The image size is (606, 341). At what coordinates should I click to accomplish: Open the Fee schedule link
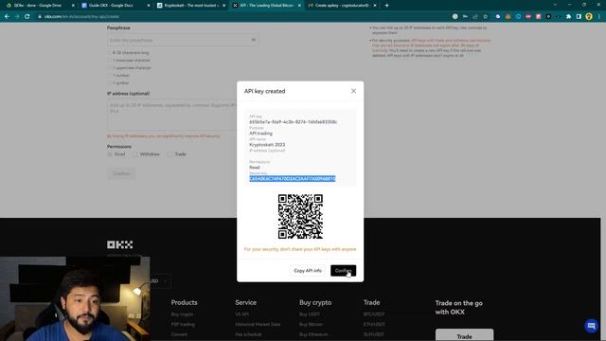pyautogui.click(x=248, y=334)
